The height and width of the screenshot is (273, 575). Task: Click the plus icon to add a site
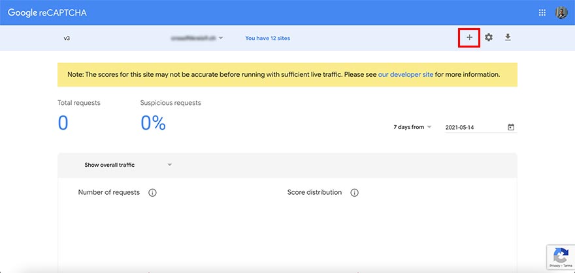pos(469,38)
